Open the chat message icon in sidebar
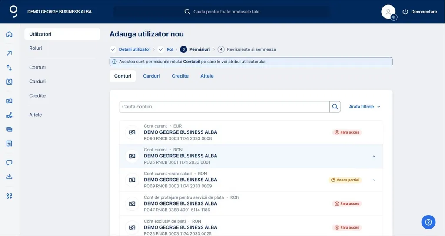The image size is (445, 236). pyautogui.click(x=9, y=163)
